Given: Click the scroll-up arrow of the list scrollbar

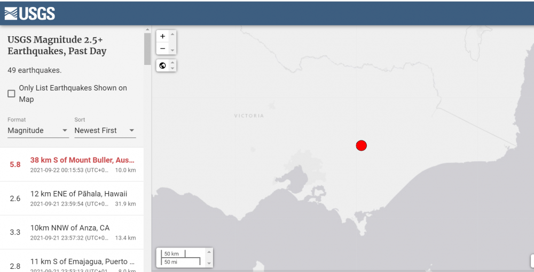Looking at the screenshot, I should pyautogui.click(x=147, y=29).
